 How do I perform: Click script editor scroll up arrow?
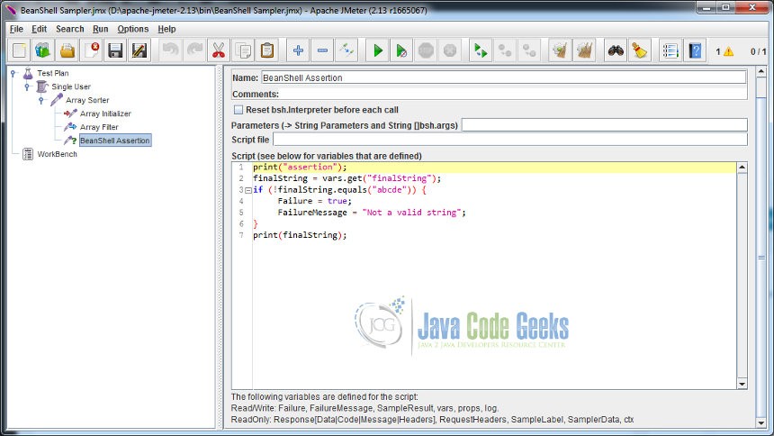pyautogui.click(x=742, y=168)
